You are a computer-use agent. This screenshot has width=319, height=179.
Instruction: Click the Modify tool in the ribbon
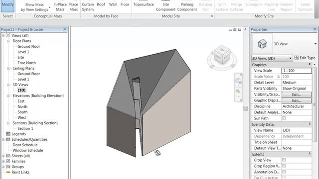click(7, 5)
